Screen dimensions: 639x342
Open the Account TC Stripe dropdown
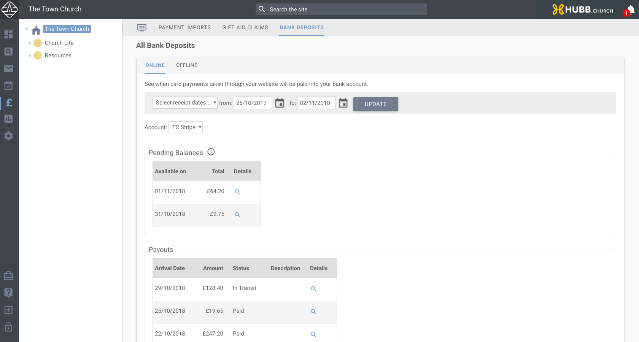pyautogui.click(x=186, y=127)
